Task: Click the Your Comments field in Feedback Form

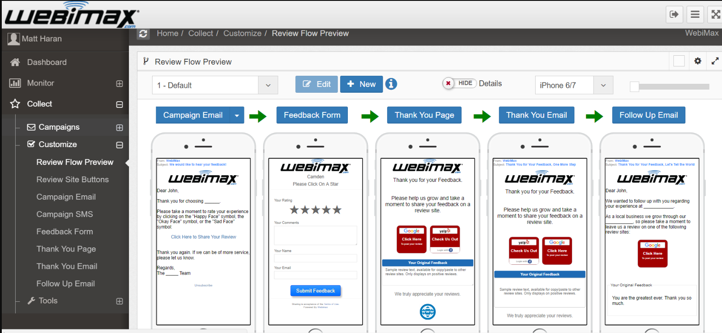Action: point(315,235)
